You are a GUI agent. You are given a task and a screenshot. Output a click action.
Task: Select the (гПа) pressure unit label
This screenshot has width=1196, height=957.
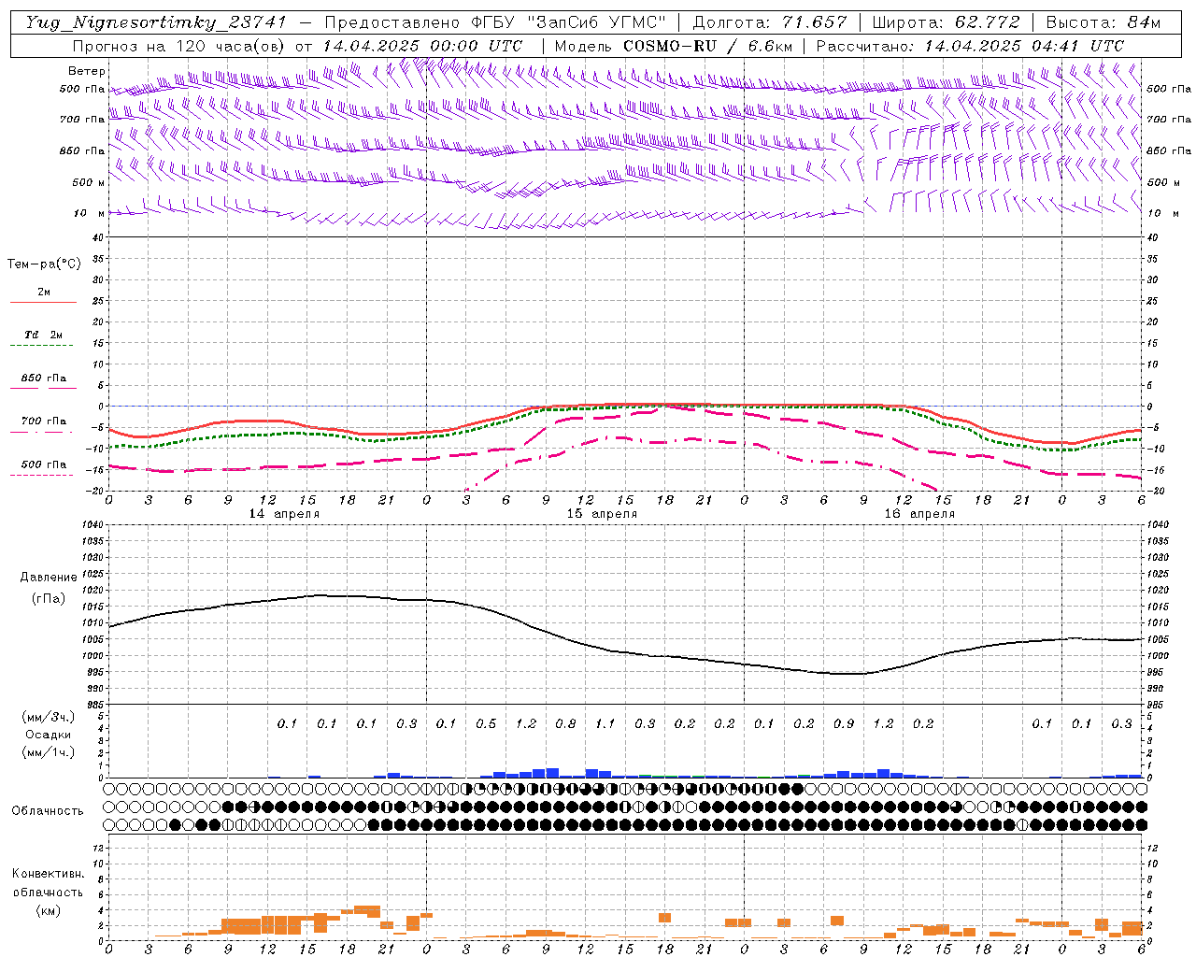(48, 598)
